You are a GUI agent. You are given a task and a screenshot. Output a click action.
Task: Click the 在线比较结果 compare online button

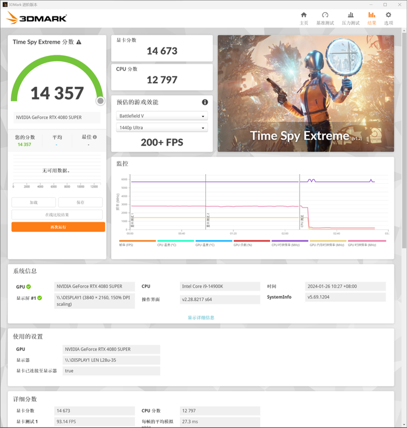pos(57,214)
